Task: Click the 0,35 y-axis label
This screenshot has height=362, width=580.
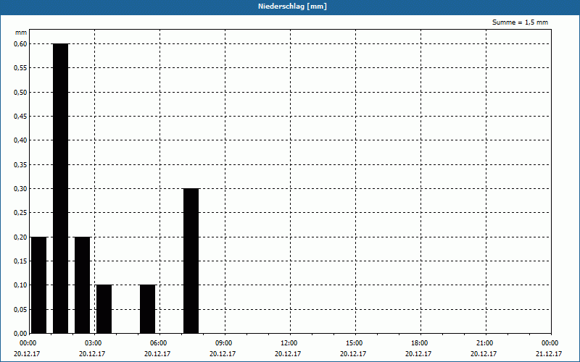Action: (20, 165)
